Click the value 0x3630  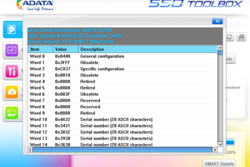62,145
